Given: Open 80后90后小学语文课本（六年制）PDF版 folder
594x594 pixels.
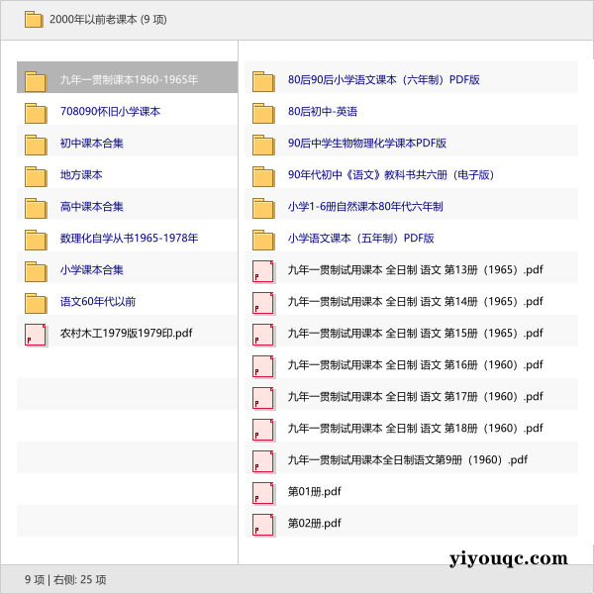Looking at the screenshot, I should (383, 79).
